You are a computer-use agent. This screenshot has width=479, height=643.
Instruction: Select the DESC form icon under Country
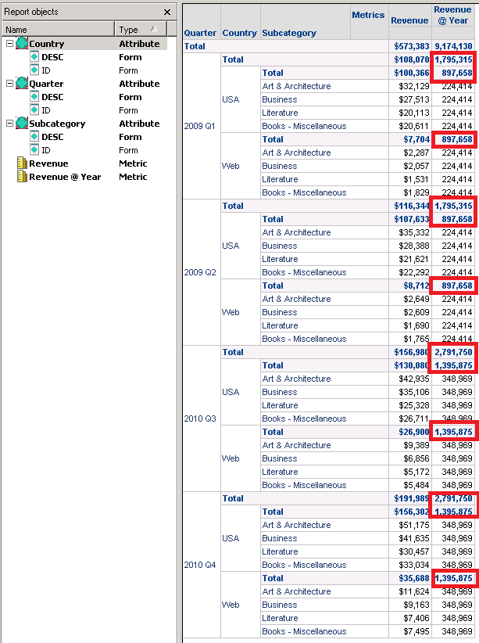[x=34, y=57]
